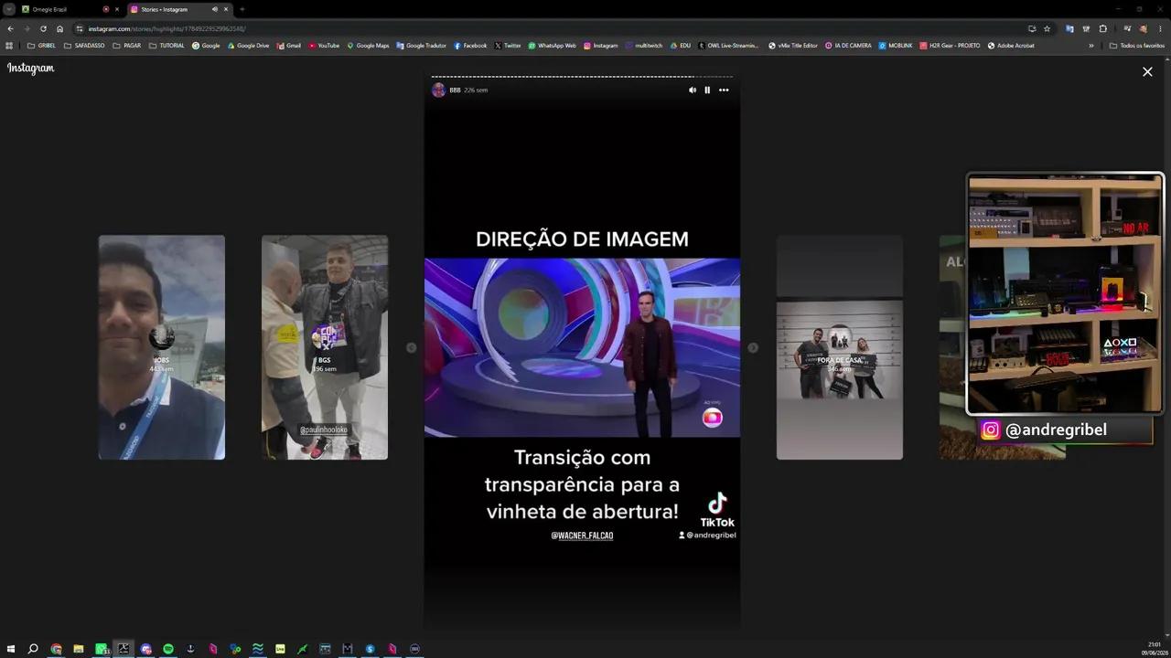Open the Google Drive bookmark
The image size is (1171, 658).
(x=248, y=46)
